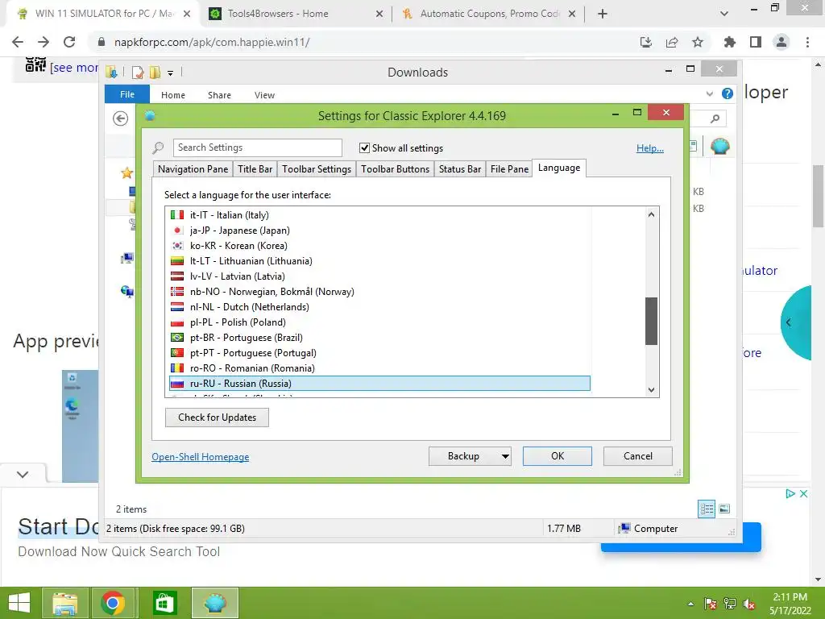Open the Windows Start button
Screen dimensions: 825x619
click(19, 603)
